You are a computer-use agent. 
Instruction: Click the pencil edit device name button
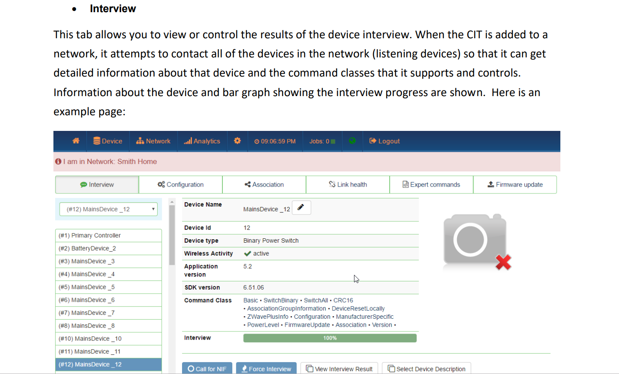301,208
